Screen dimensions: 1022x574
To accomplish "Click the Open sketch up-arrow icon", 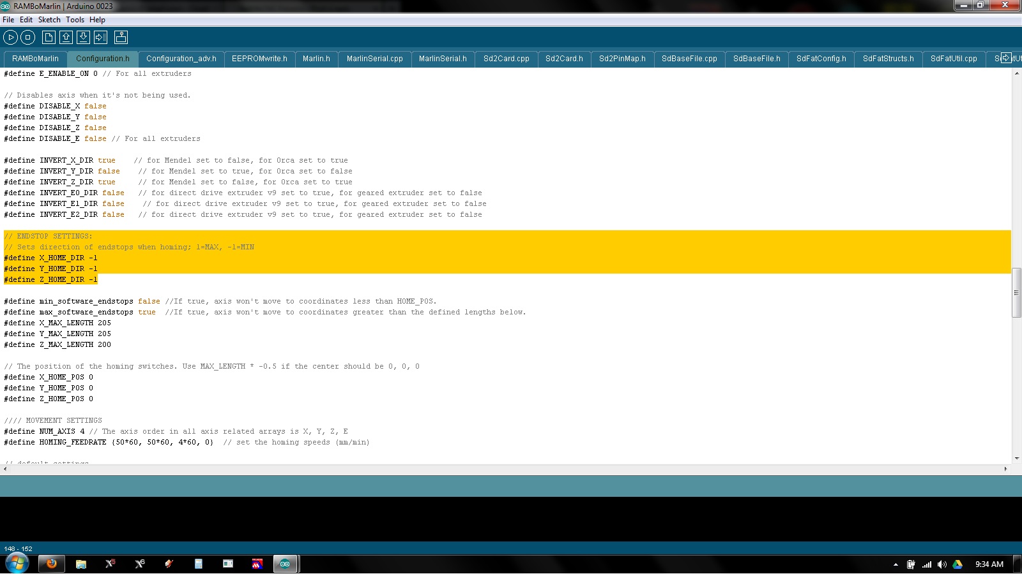I will [66, 38].
